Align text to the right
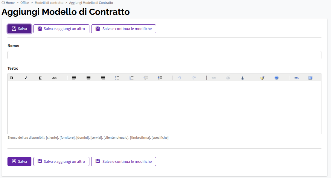This screenshot has width=331, height=178. pos(103,78)
